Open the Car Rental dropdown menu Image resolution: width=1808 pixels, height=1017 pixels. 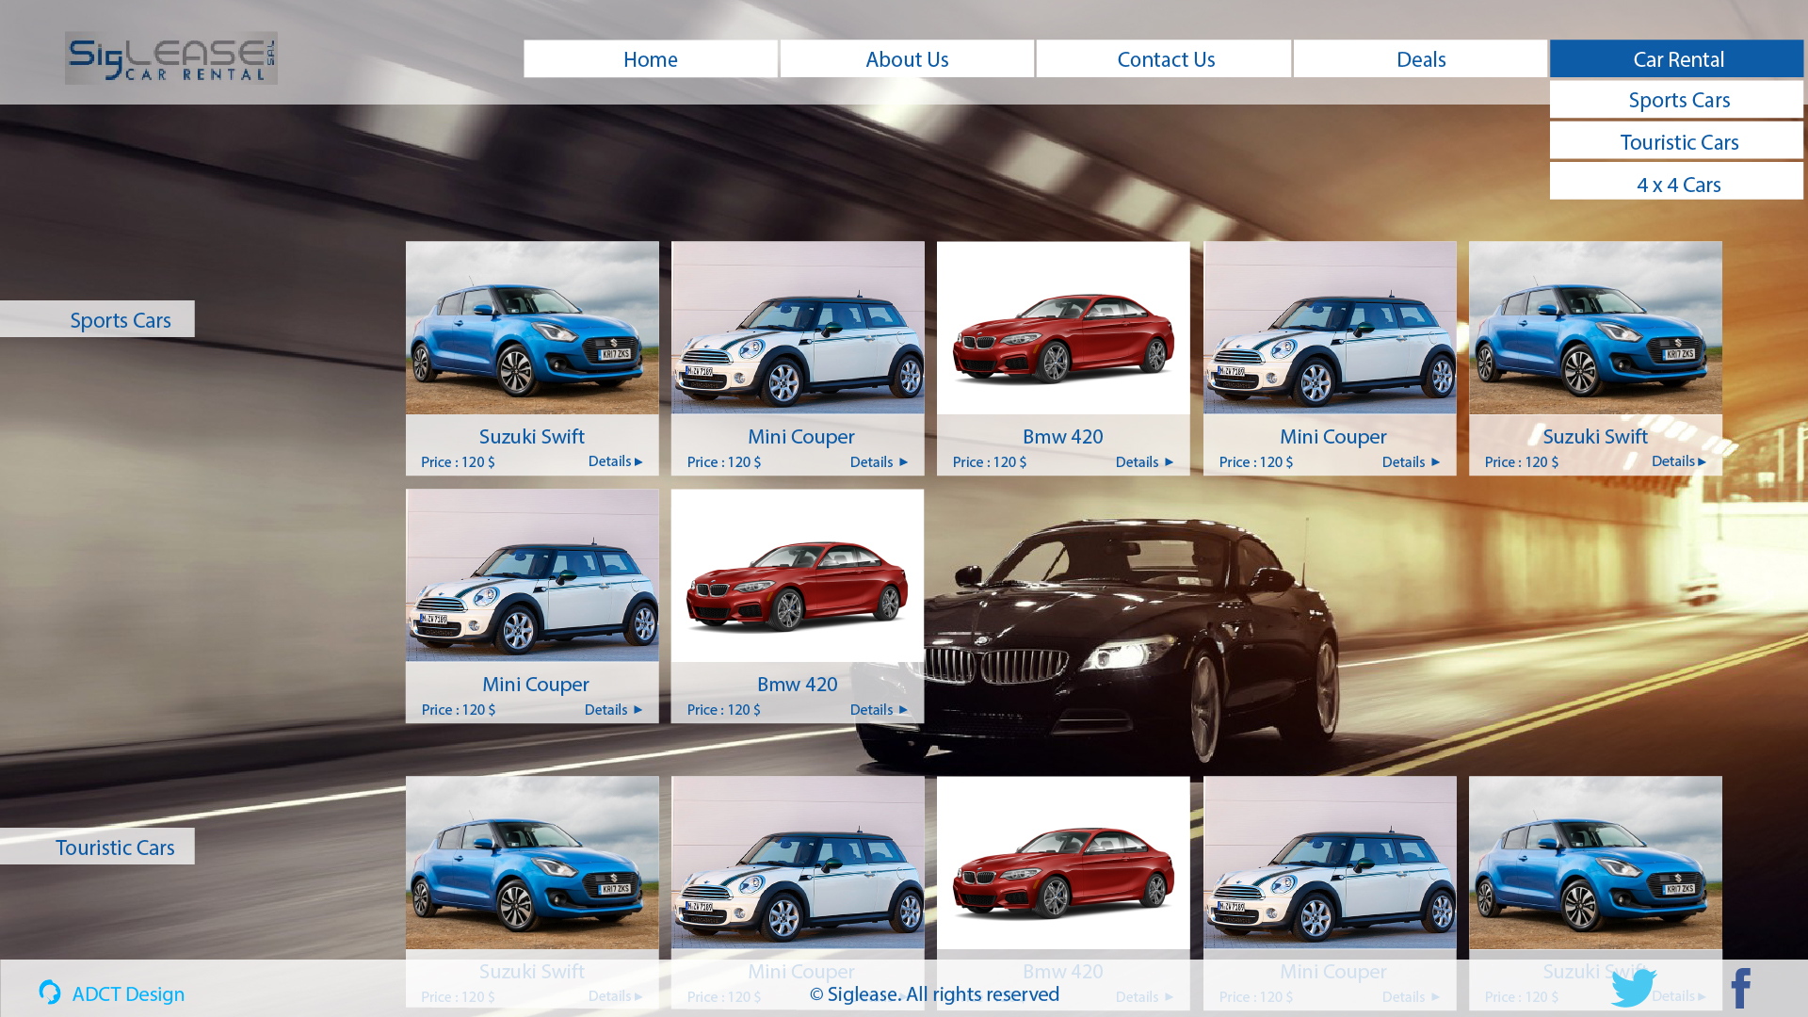coord(1677,59)
